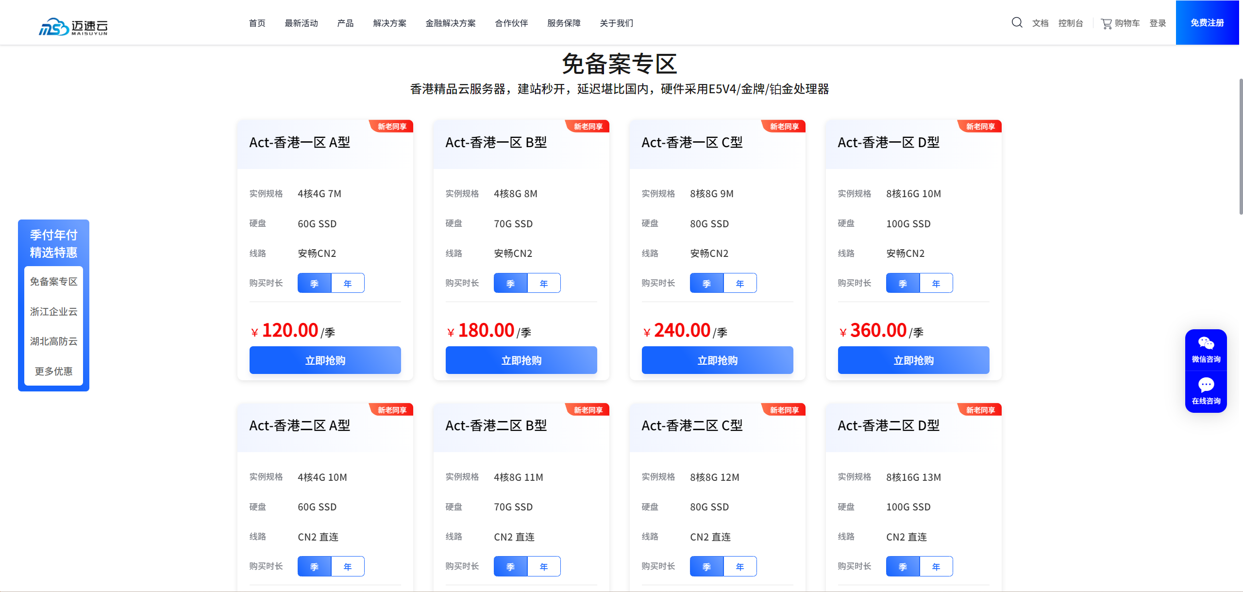Click the 免费注册 button
The width and height of the screenshot is (1243, 592).
(1207, 23)
